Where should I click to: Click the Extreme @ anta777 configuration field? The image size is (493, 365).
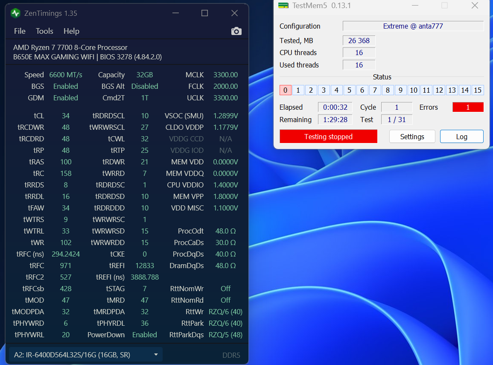click(413, 26)
